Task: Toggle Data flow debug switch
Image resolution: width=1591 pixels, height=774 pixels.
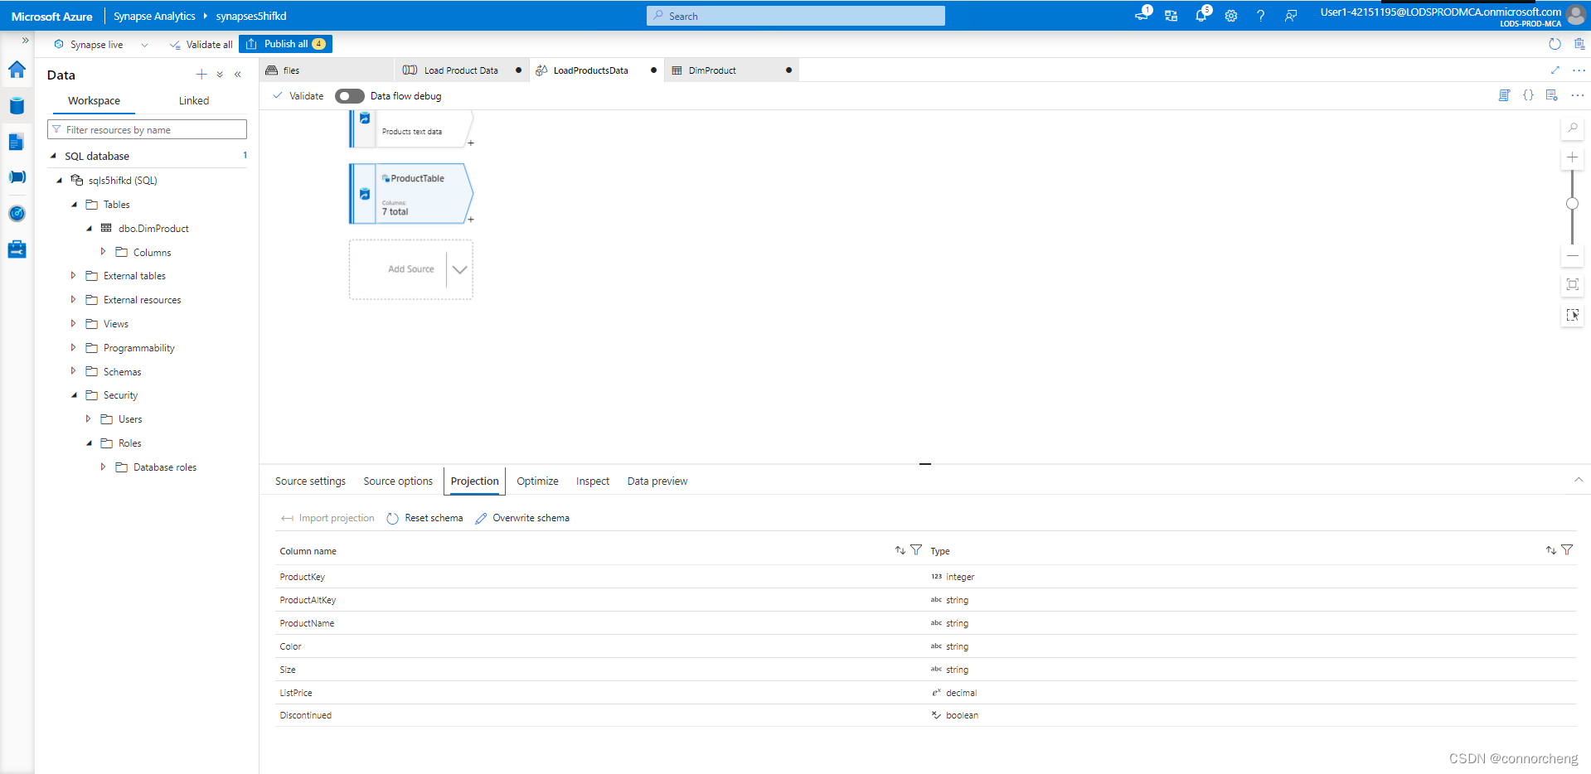Action: [x=350, y=96]
